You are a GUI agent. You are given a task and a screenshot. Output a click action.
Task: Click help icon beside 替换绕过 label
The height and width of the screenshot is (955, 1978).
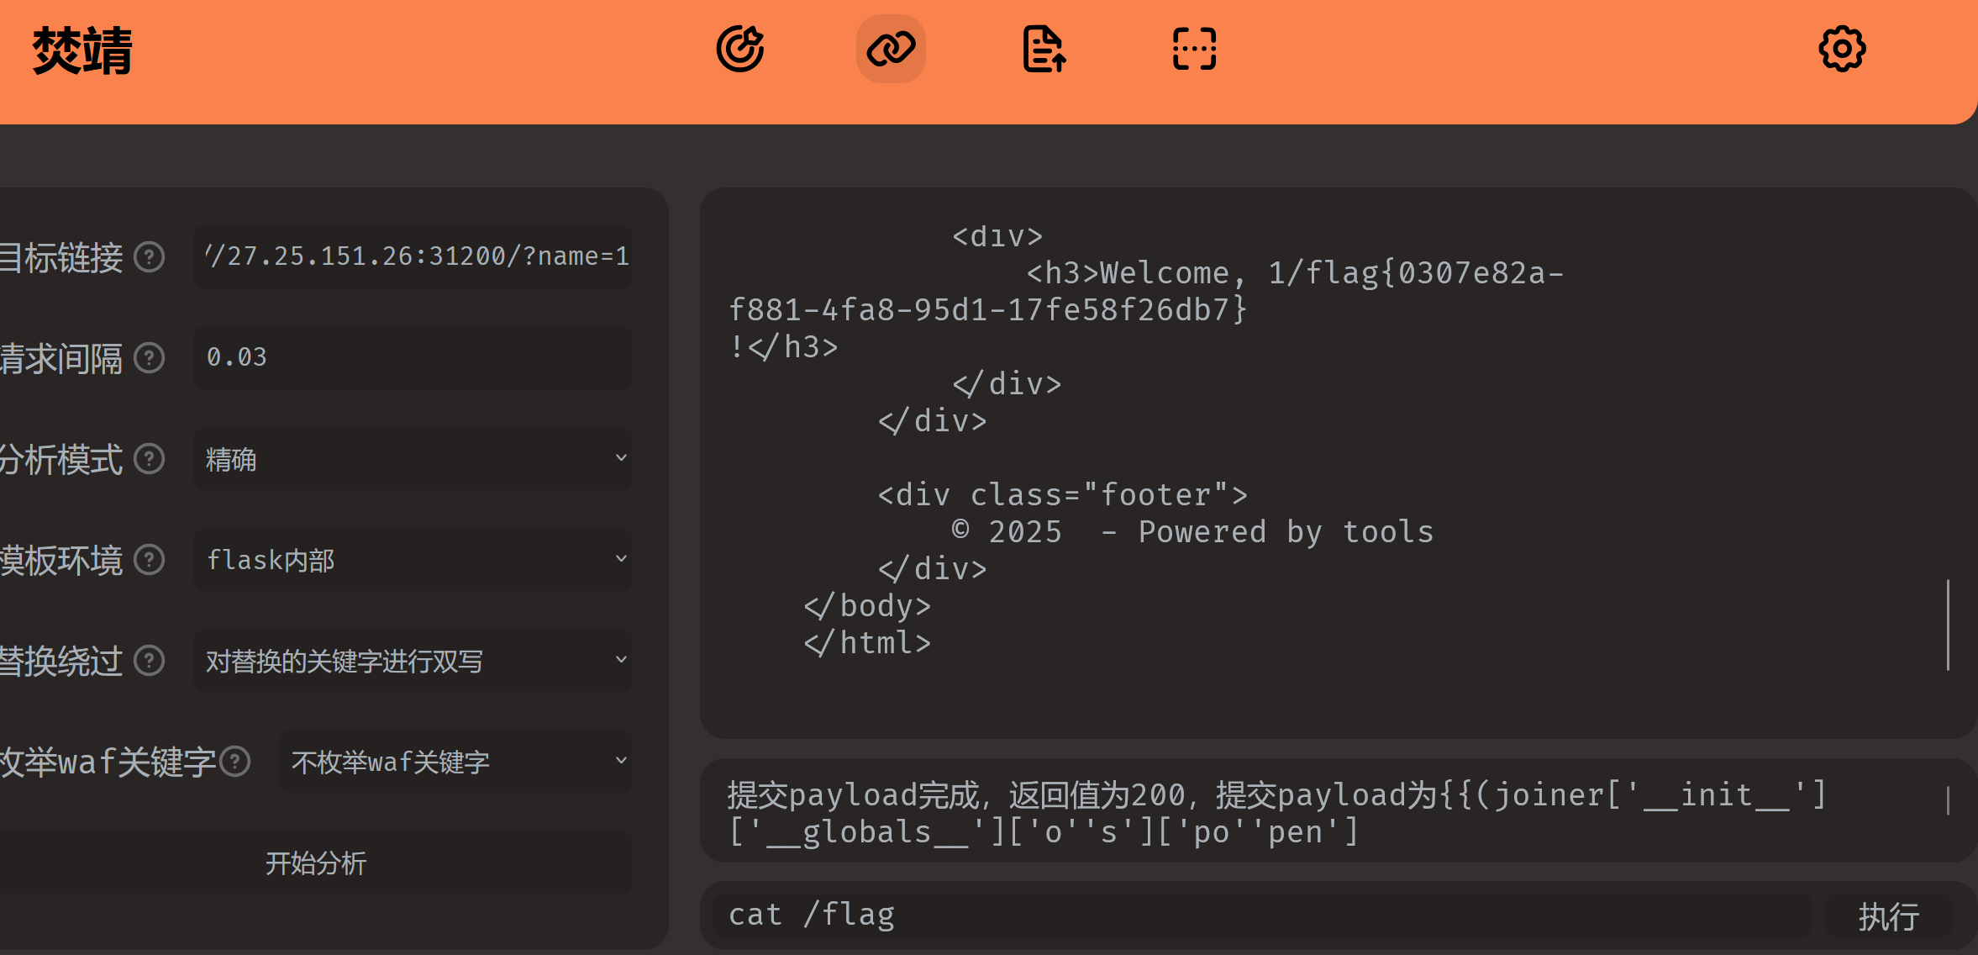pyautogui.click(x=150, y=661)
